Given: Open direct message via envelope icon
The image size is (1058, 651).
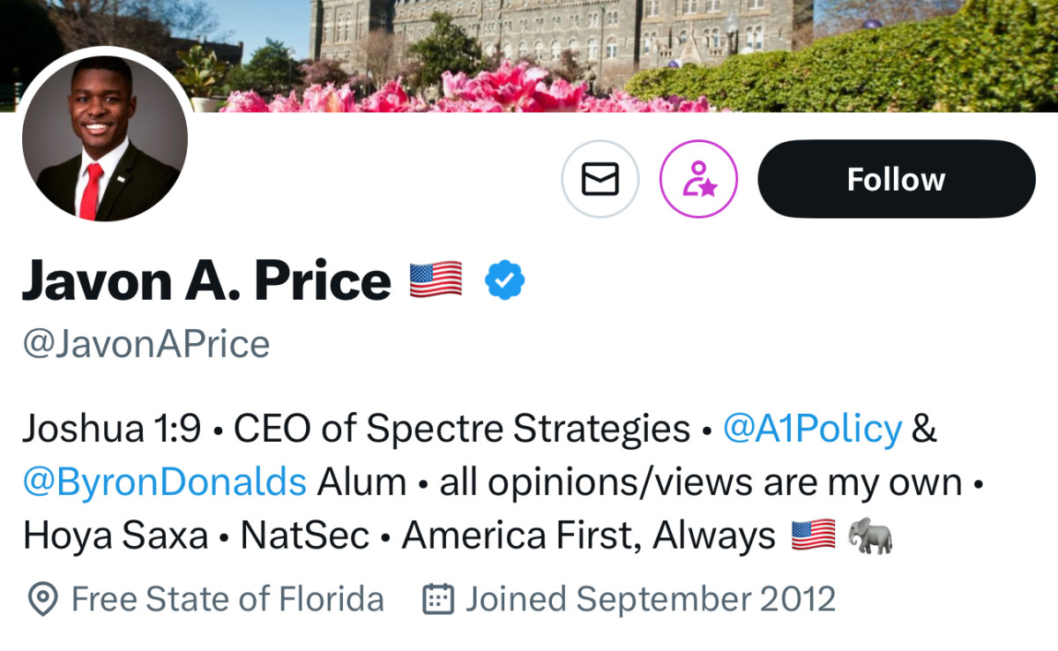Looking at the screenshot, I should coord(600,179).
